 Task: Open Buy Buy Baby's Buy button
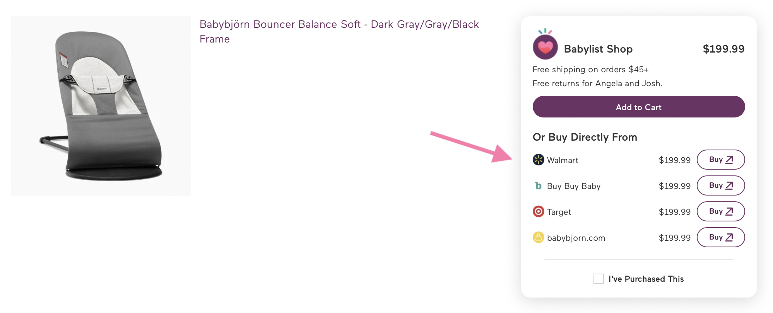pyautogui.click(x=720, y=185)
